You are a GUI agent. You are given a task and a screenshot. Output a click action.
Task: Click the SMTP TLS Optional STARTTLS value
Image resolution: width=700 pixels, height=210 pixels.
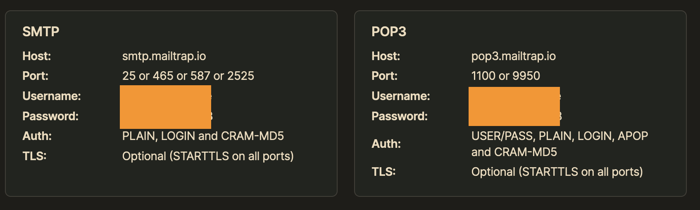(208, 156)
